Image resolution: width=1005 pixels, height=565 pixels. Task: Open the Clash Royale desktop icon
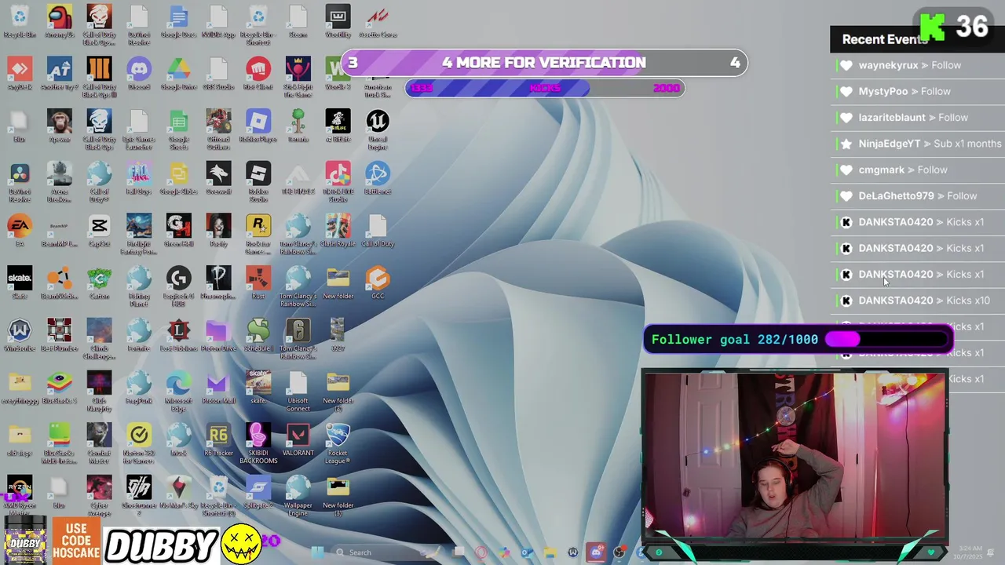click(338, 231)
